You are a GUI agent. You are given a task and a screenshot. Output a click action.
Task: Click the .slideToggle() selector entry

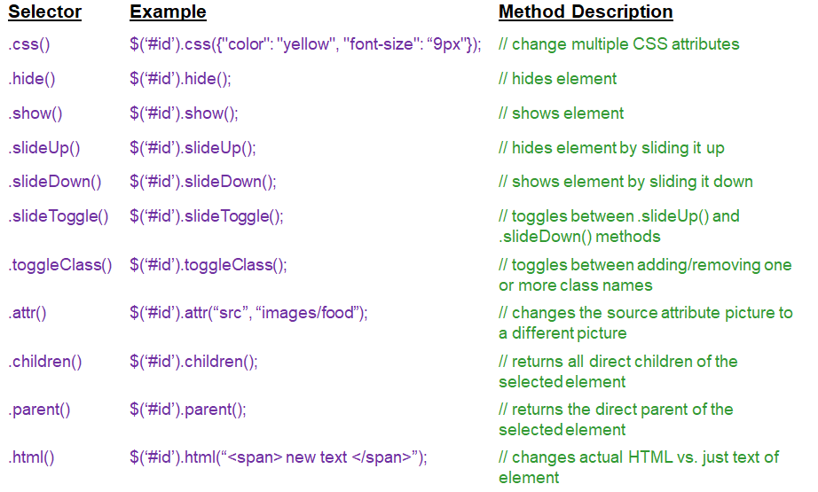(x=59, y=216)
